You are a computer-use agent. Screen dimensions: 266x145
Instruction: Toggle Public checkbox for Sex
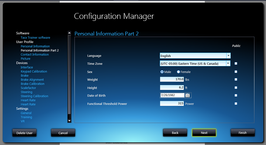(x=236, y=72)
